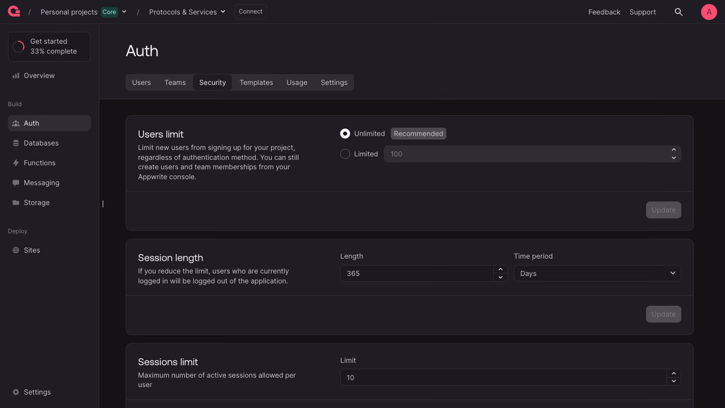Screen dimensions: 725x408
Task: Expand the Protocols & Services dropdown
Action: [187, 12]
